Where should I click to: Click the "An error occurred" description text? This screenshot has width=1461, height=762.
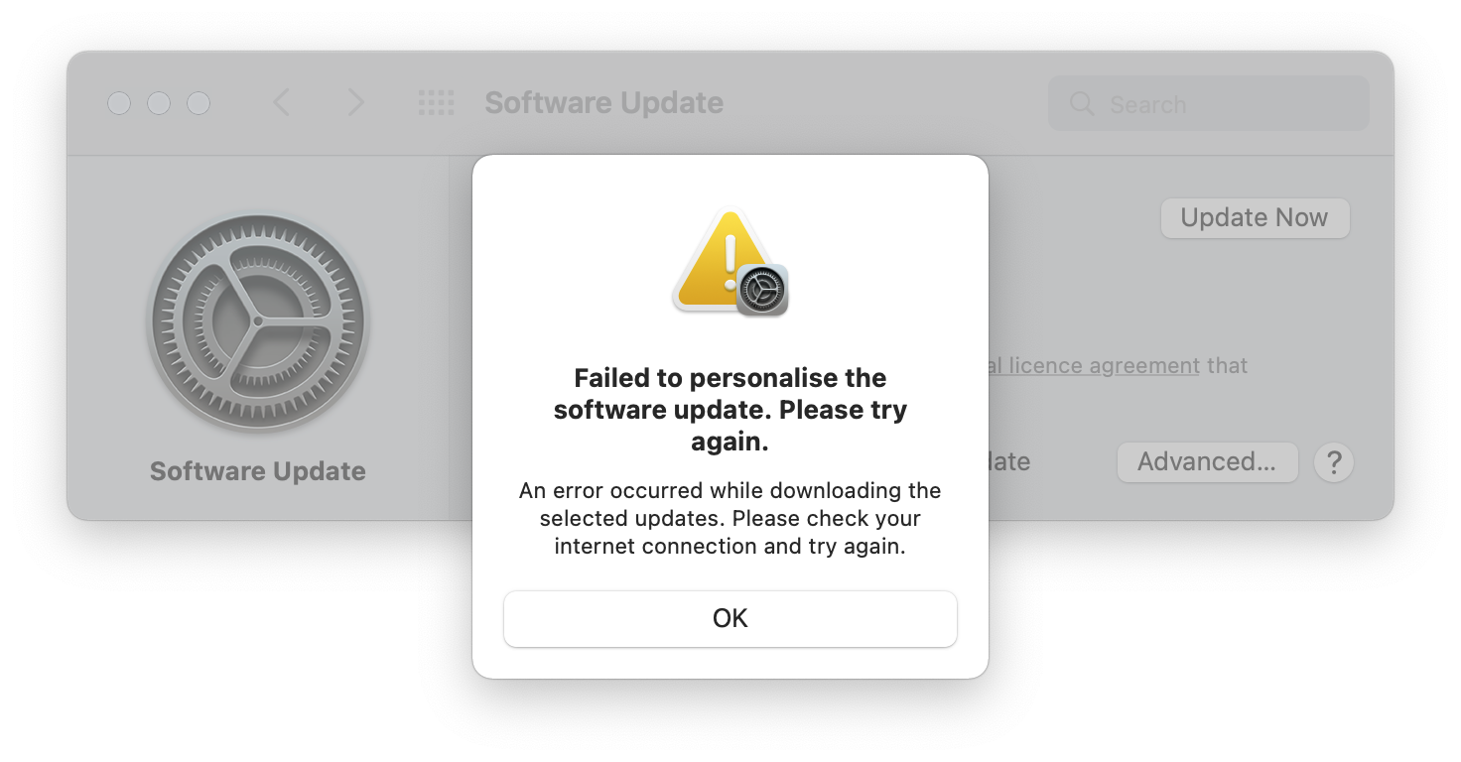(x=730, y=518)
